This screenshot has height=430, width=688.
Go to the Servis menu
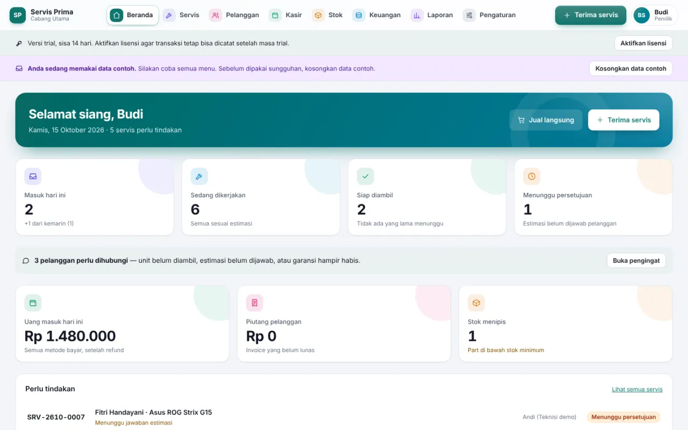(181, 15)
